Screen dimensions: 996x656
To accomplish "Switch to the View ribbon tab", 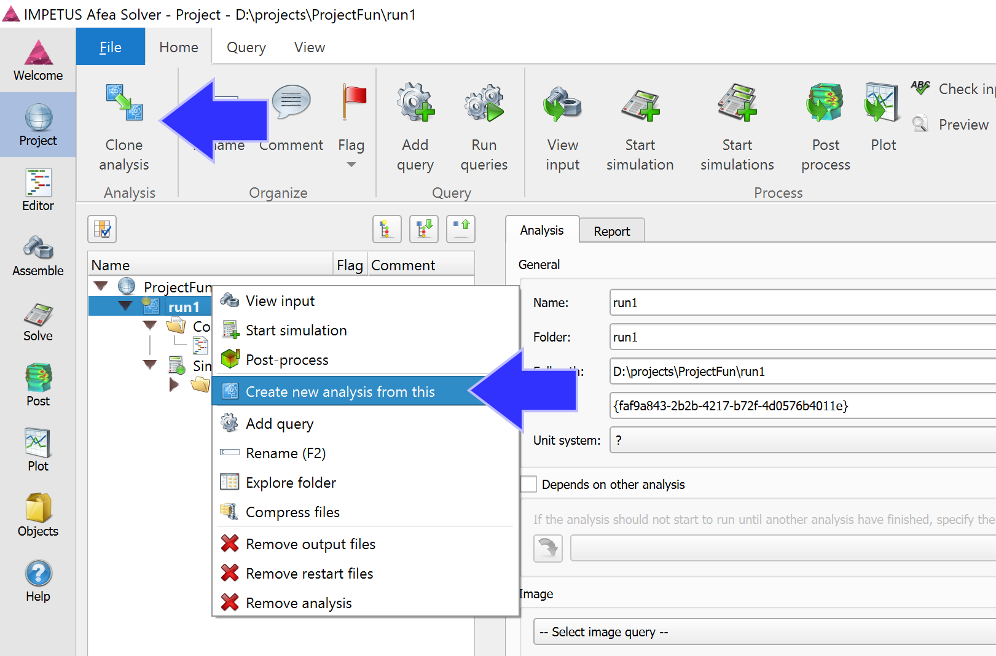I will tap(310, 47).
